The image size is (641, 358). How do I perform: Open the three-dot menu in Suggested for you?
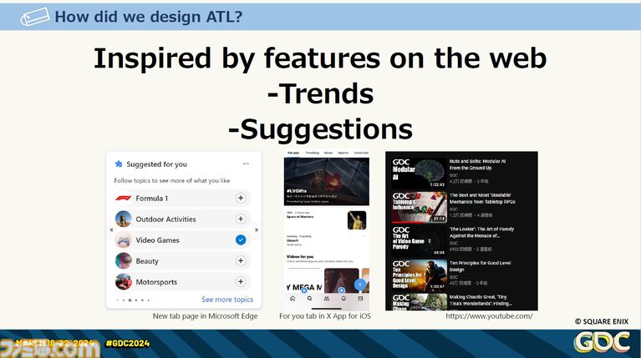click(x=246, y=164)
